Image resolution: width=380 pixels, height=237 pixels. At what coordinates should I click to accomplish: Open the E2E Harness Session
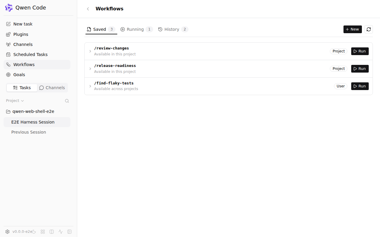(37, 122)
